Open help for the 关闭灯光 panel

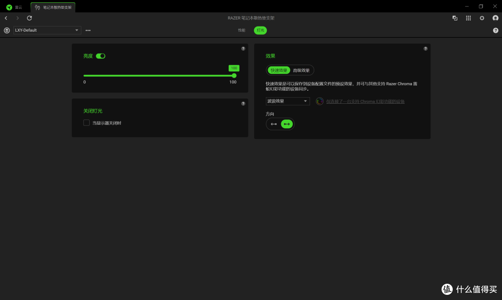(243, 104)
